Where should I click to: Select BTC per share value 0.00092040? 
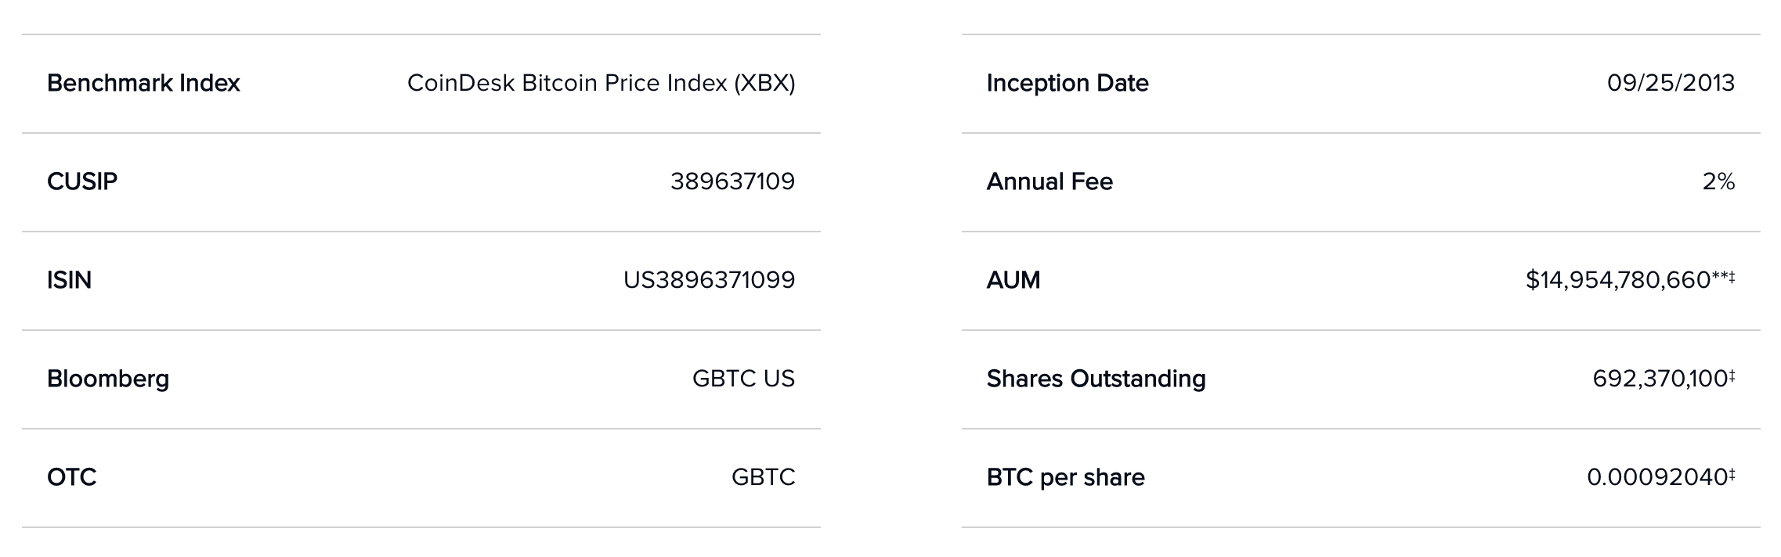[x=1657, y=477]
